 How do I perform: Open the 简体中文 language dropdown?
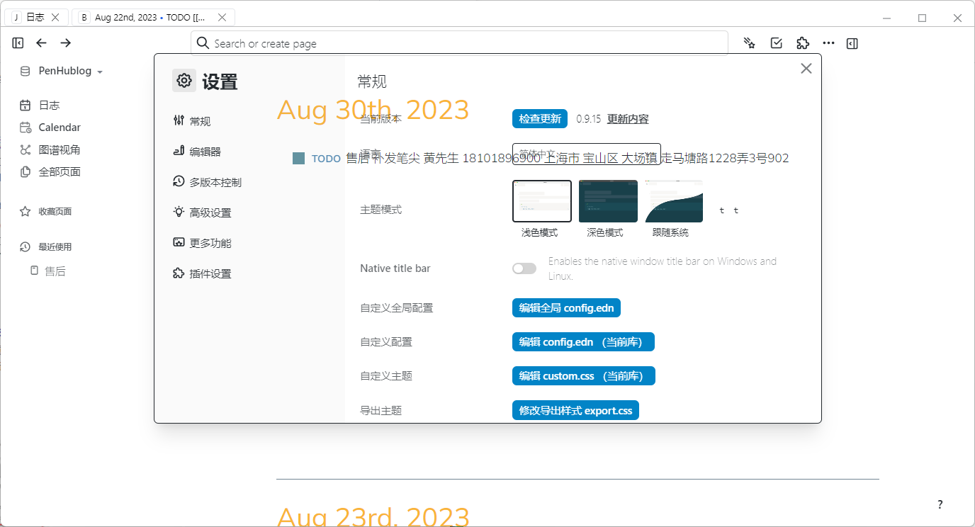[587, 154]
